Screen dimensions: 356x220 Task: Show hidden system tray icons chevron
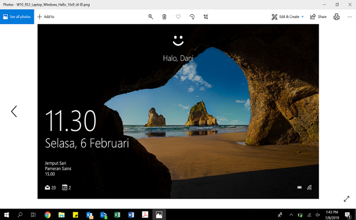tap(291, 214)
